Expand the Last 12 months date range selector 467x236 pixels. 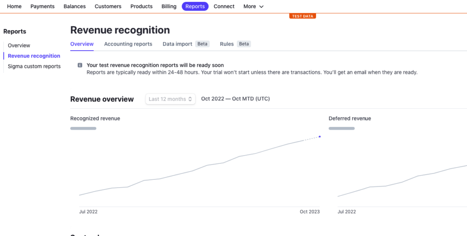pos(171,99)
